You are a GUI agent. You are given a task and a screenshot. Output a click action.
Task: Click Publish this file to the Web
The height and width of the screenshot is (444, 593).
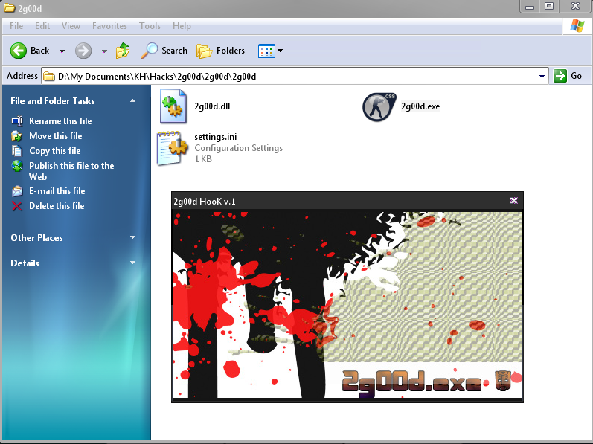pyautogui.click(x=71, y=171)
